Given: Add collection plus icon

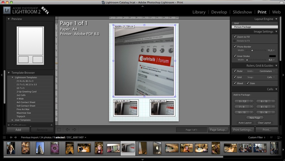Looking at the screenshot, I should 52,125.
